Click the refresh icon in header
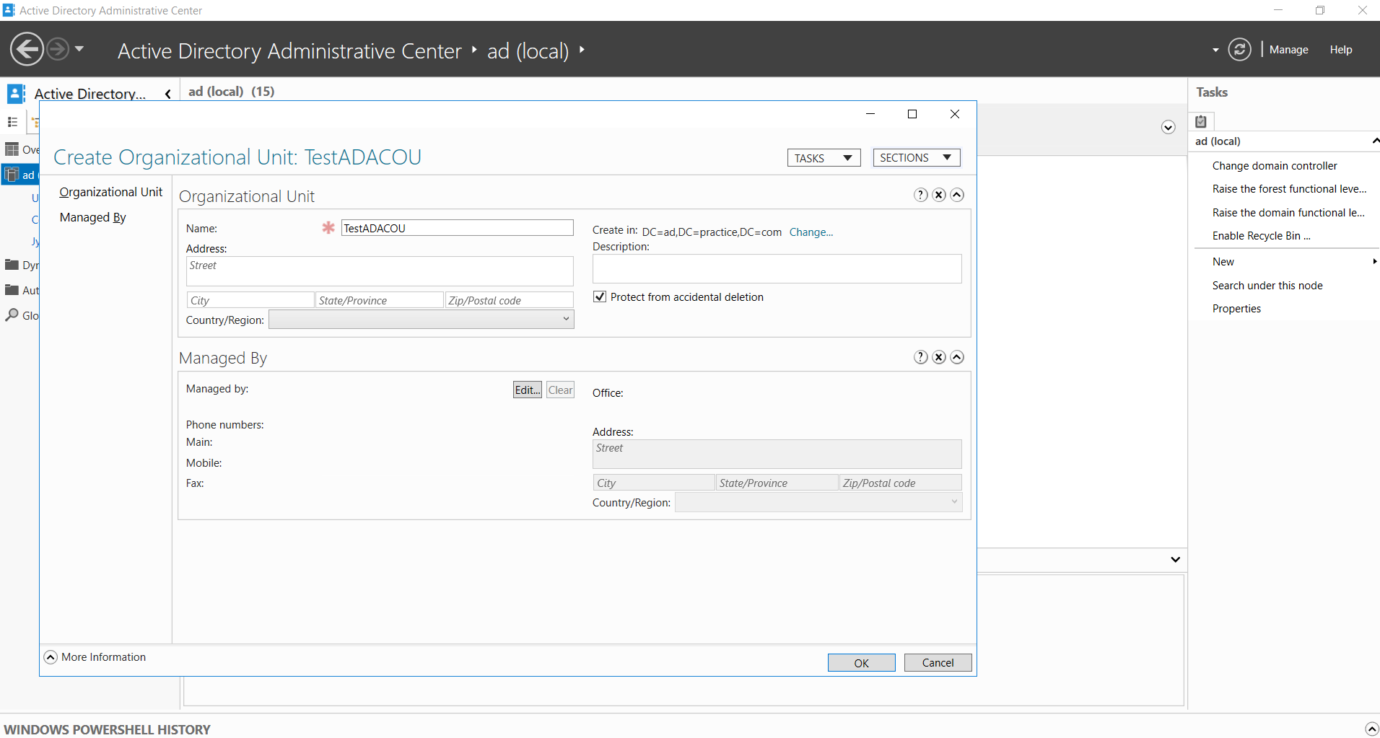 (1239, 50)
